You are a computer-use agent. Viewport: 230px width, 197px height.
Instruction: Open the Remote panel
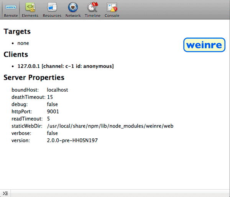[x=11, y=10]
